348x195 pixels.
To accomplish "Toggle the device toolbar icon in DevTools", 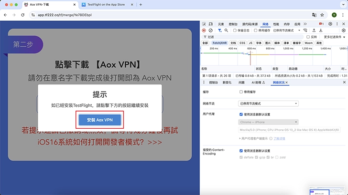I will click(x=211, y=24).
